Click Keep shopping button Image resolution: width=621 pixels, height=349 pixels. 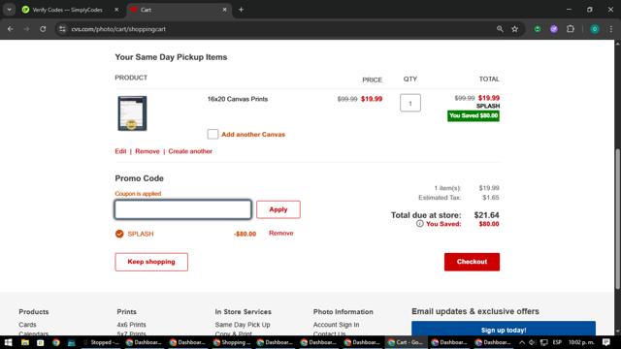(151, 262)
